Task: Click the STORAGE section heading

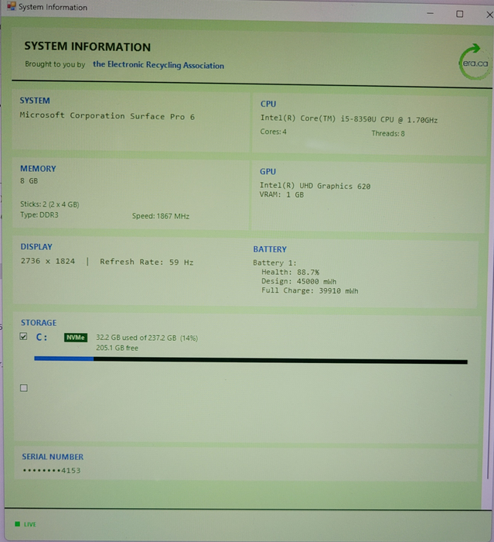Action: tap(39, 323)
